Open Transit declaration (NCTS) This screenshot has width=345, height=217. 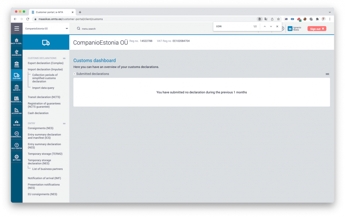coord(44,97)
